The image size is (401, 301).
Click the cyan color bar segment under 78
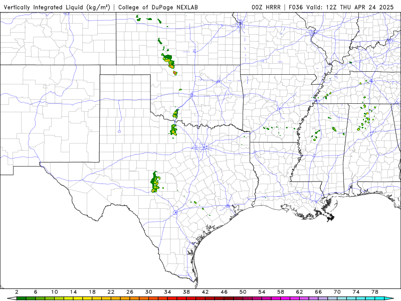pos(379,298)
